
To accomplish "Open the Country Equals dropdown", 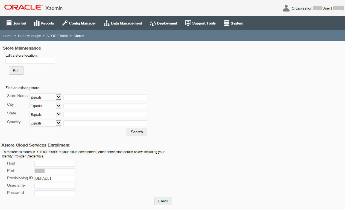I will point(45,123).
